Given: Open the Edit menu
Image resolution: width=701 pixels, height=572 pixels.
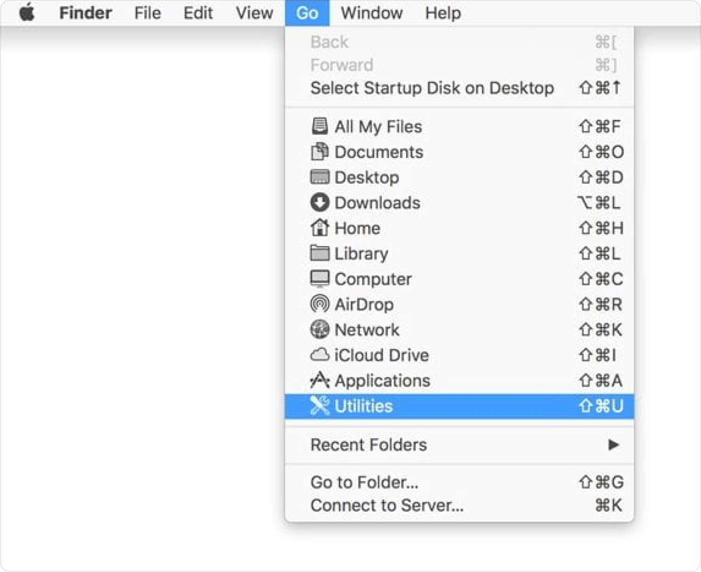Looking at the screenshot, I should [198, 13].
